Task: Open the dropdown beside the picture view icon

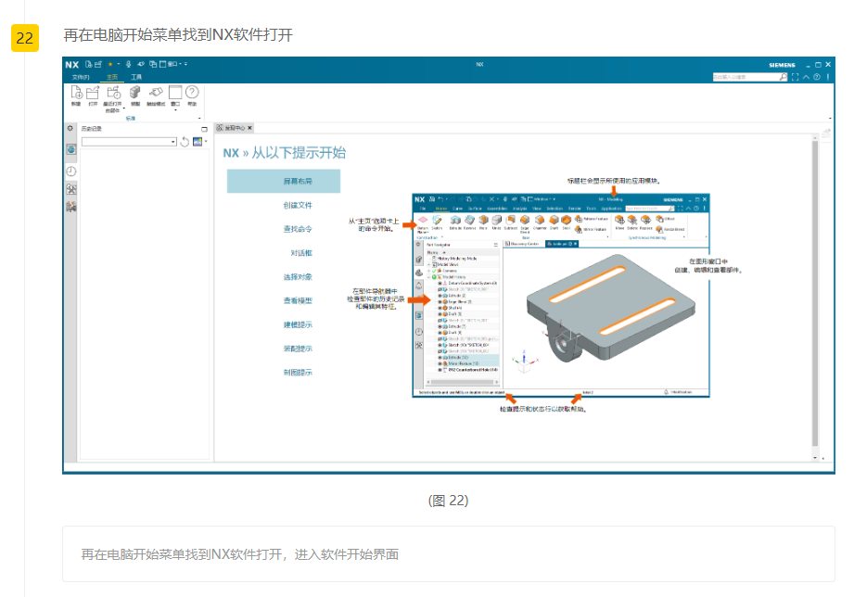Action: click(x=206, y=142)
